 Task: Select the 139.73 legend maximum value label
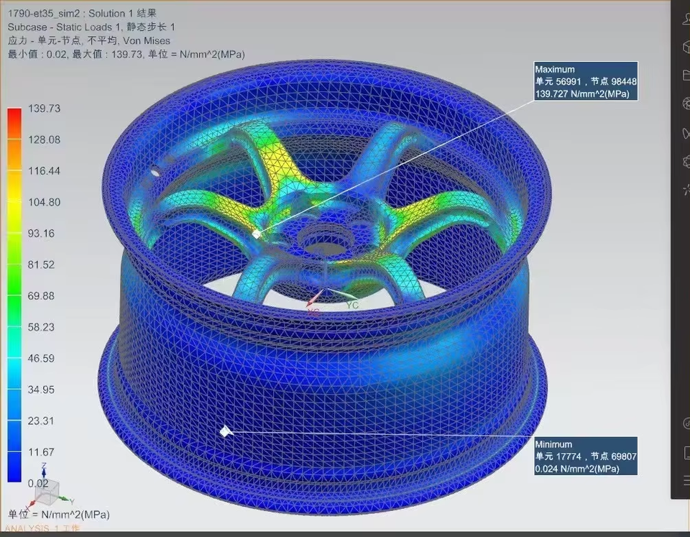pos(44,109)
